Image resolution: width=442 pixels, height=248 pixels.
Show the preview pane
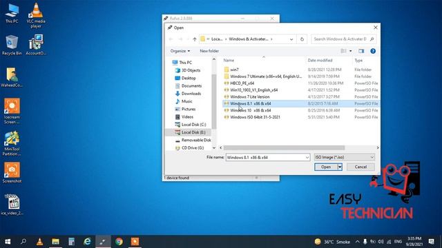click(361, 51)
